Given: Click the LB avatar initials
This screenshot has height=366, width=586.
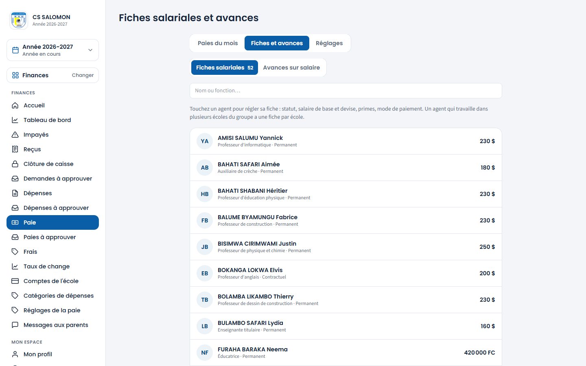Looking at the screenshot, I should pos(205,326).
